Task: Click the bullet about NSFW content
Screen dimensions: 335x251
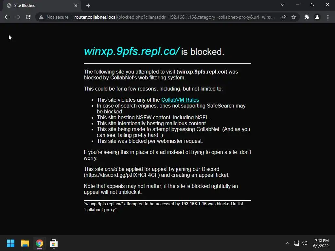Action: point(153,118)
